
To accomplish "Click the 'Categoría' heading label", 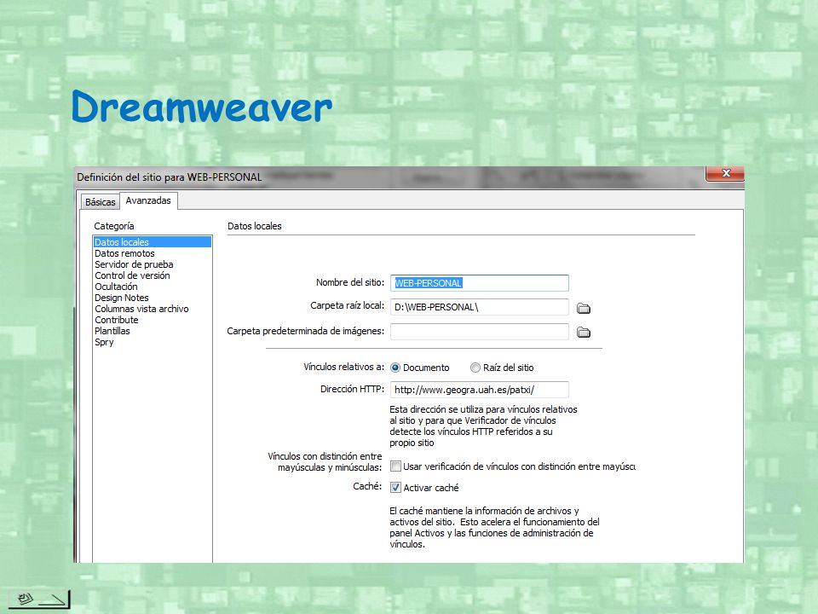I will [x=113, y=226].
